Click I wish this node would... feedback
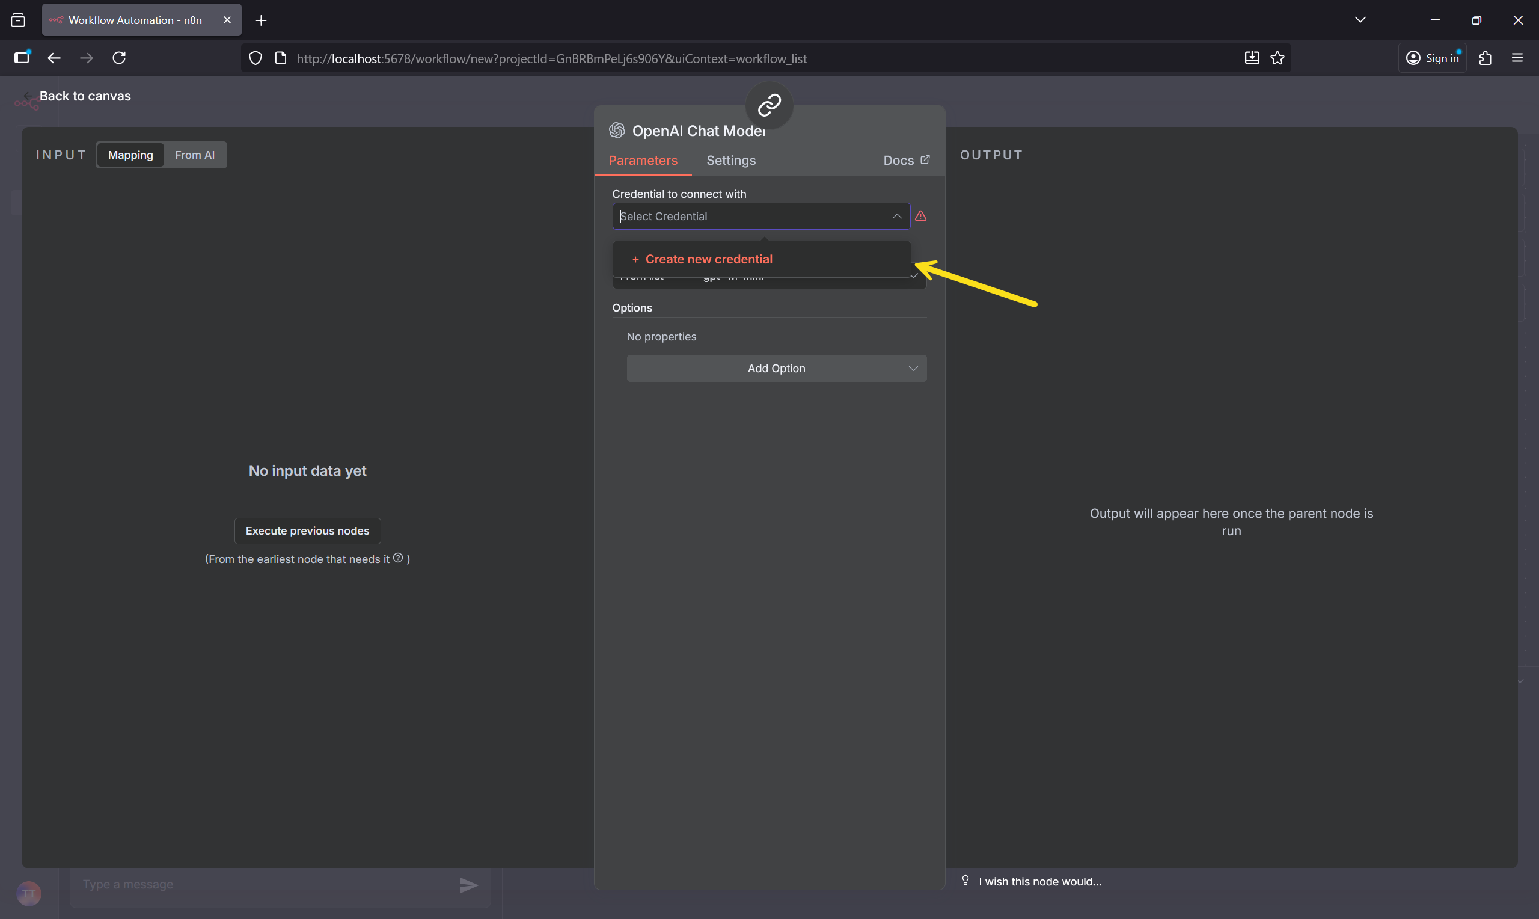The image size is (1539, 919). coord(1039,881)
